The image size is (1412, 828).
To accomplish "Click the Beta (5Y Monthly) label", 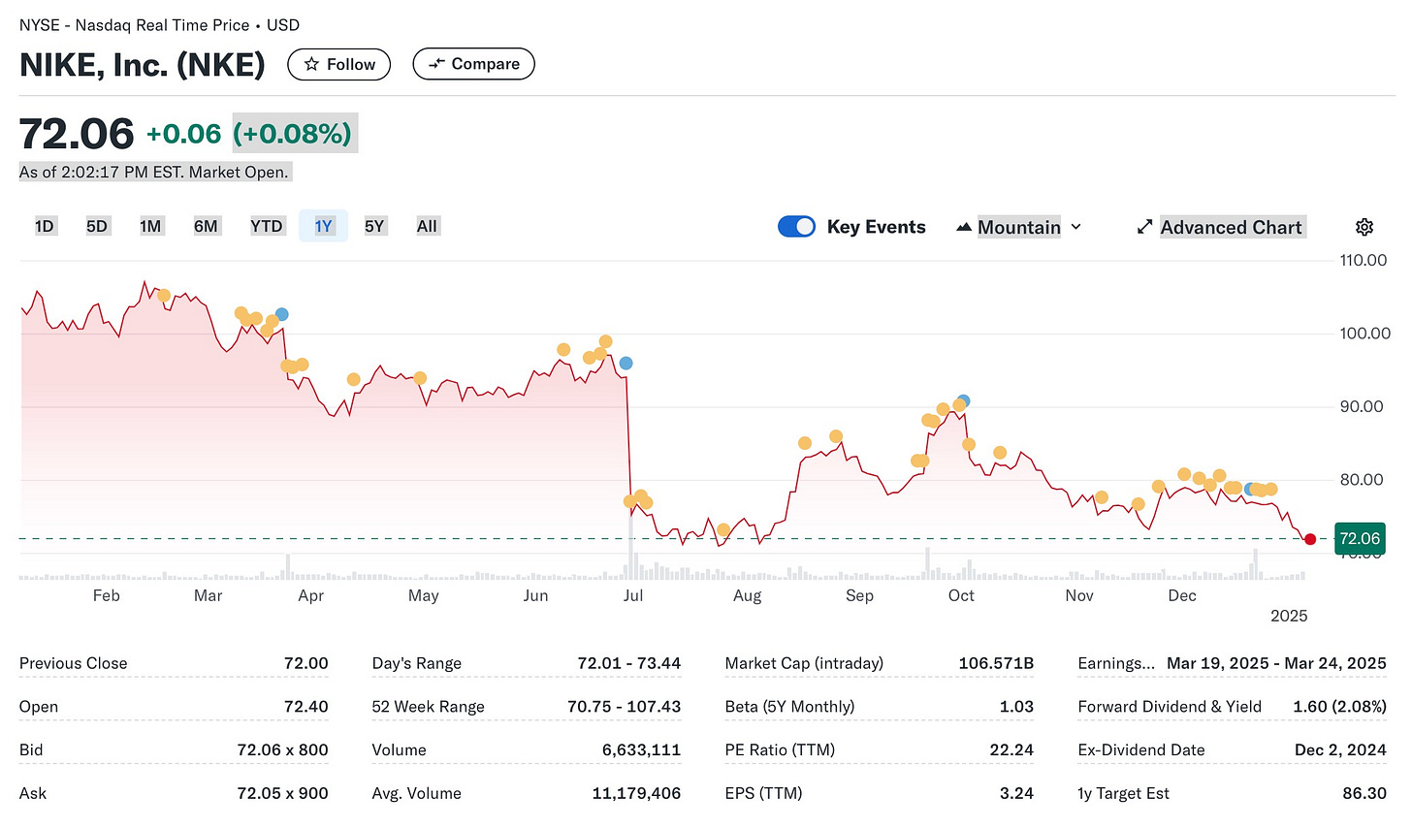I will 789,707.
